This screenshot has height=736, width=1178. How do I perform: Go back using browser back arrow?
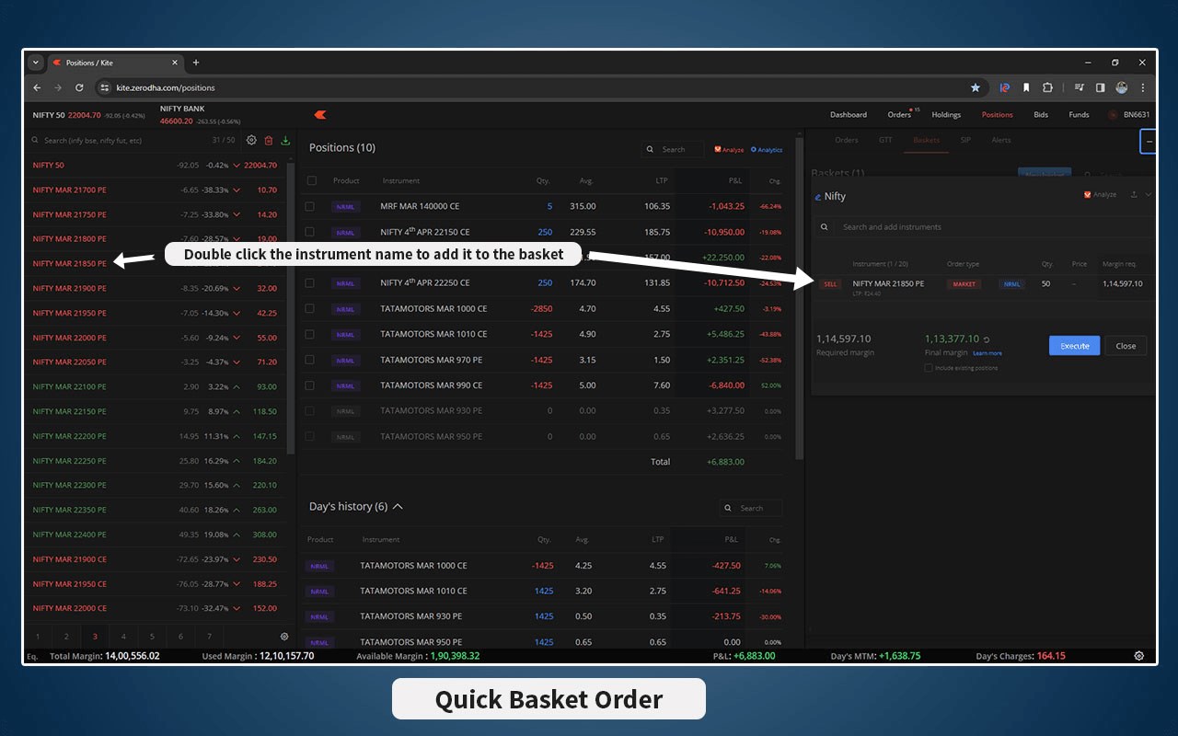(37, 87)
